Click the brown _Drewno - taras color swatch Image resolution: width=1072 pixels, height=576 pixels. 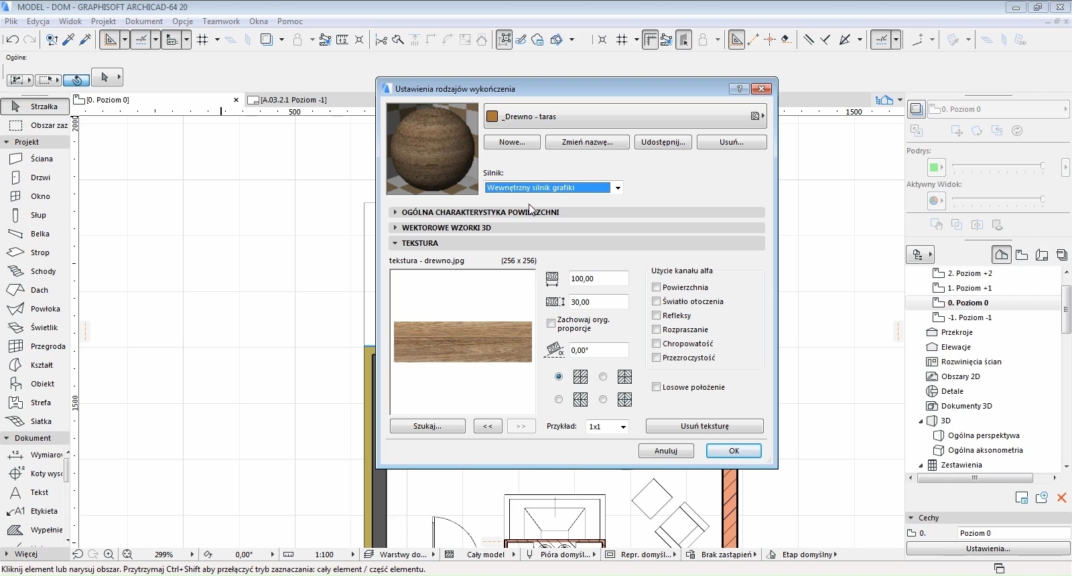(492, 117)
